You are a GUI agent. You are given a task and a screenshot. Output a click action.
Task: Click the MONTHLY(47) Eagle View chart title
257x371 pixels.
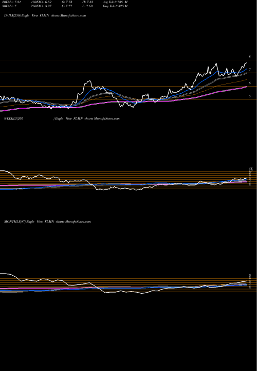[47, 222]
